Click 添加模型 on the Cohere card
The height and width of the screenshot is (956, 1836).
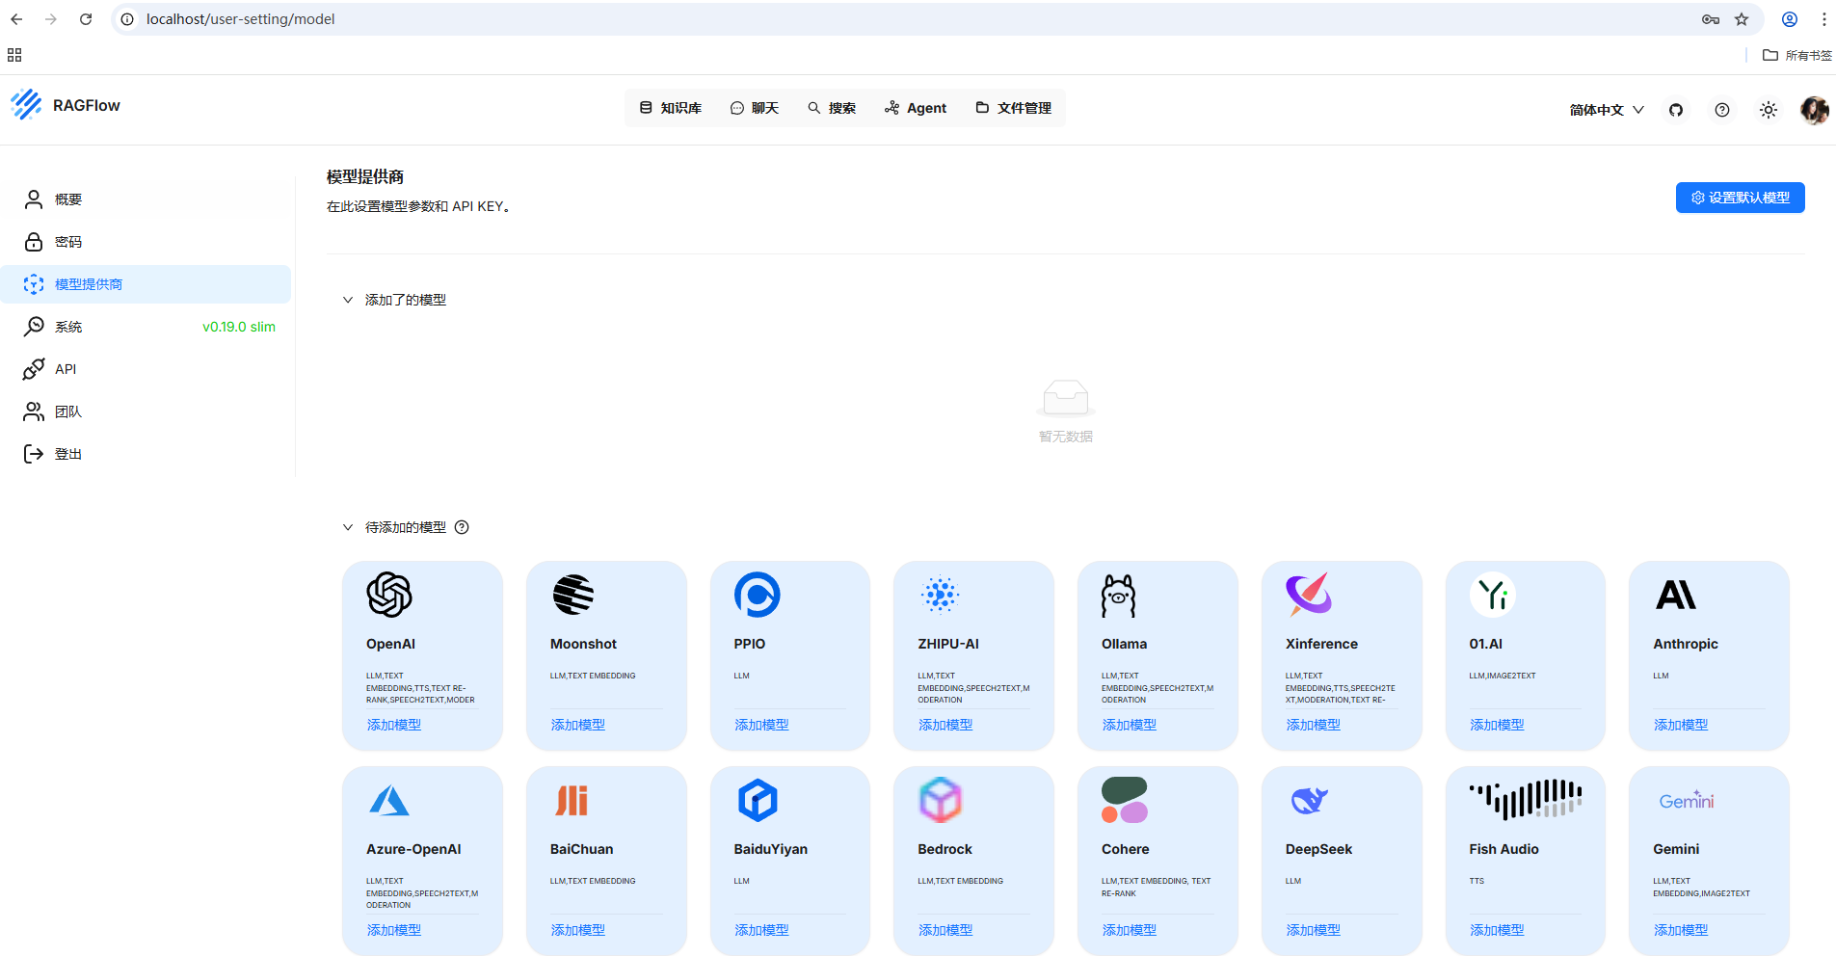coord(1129,930)
